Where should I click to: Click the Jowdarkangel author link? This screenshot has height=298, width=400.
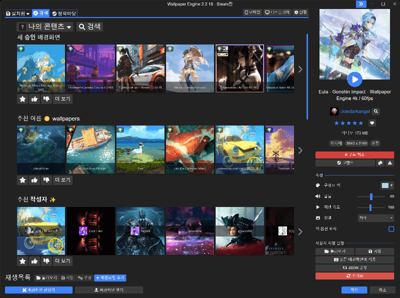point(355,111)
